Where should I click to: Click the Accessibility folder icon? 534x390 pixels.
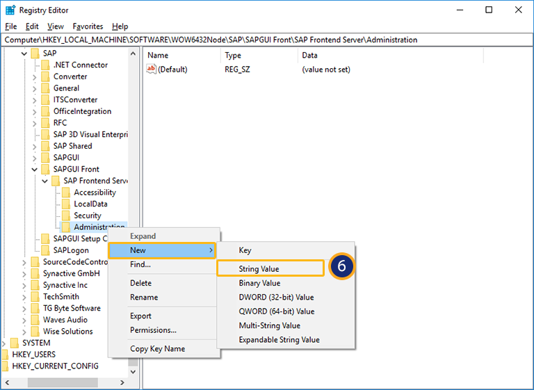(x=66, y=193)
